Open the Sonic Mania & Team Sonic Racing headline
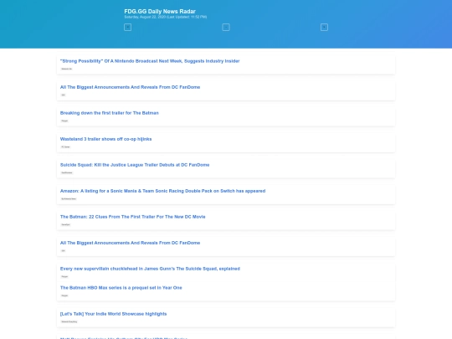This screenshot has width=452, height=339. tap(162, 191)
